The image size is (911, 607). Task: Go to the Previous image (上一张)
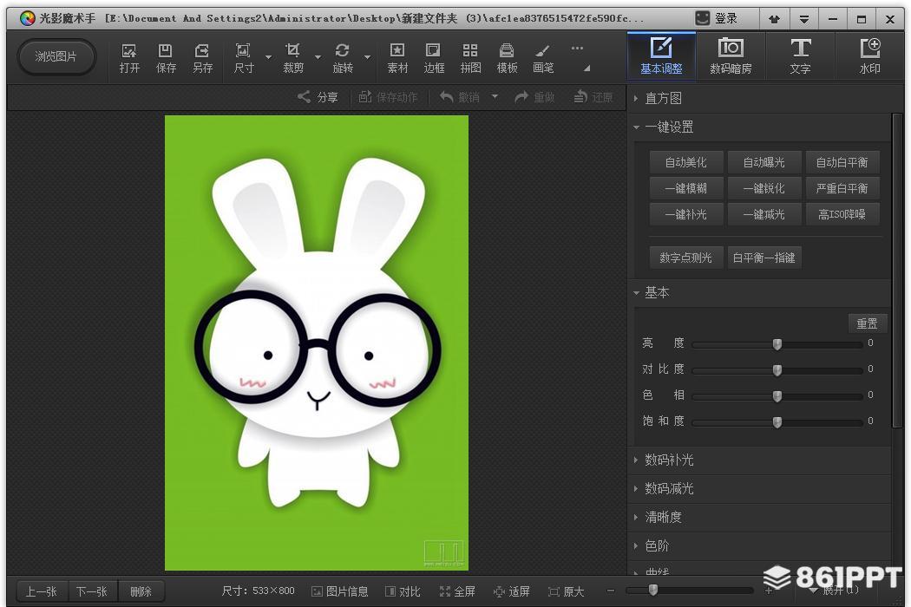coord(42,591)
